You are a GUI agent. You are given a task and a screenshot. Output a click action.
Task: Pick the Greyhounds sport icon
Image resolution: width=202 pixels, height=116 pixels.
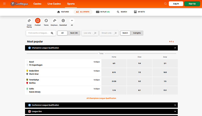(x=55, y=21)
